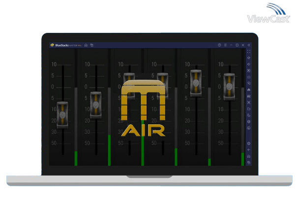Screen dimensions: 296x203
Task: Click the Android back arrow in the sidebar
Action: 249,150
